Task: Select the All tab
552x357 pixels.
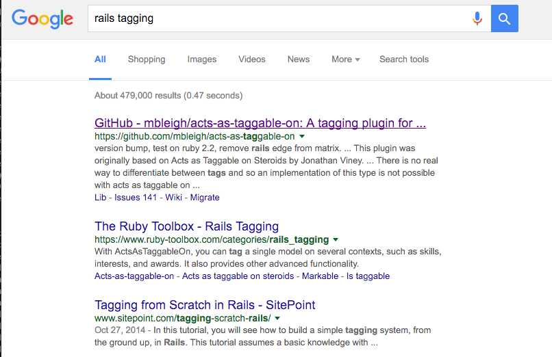Action: point(100,59)
